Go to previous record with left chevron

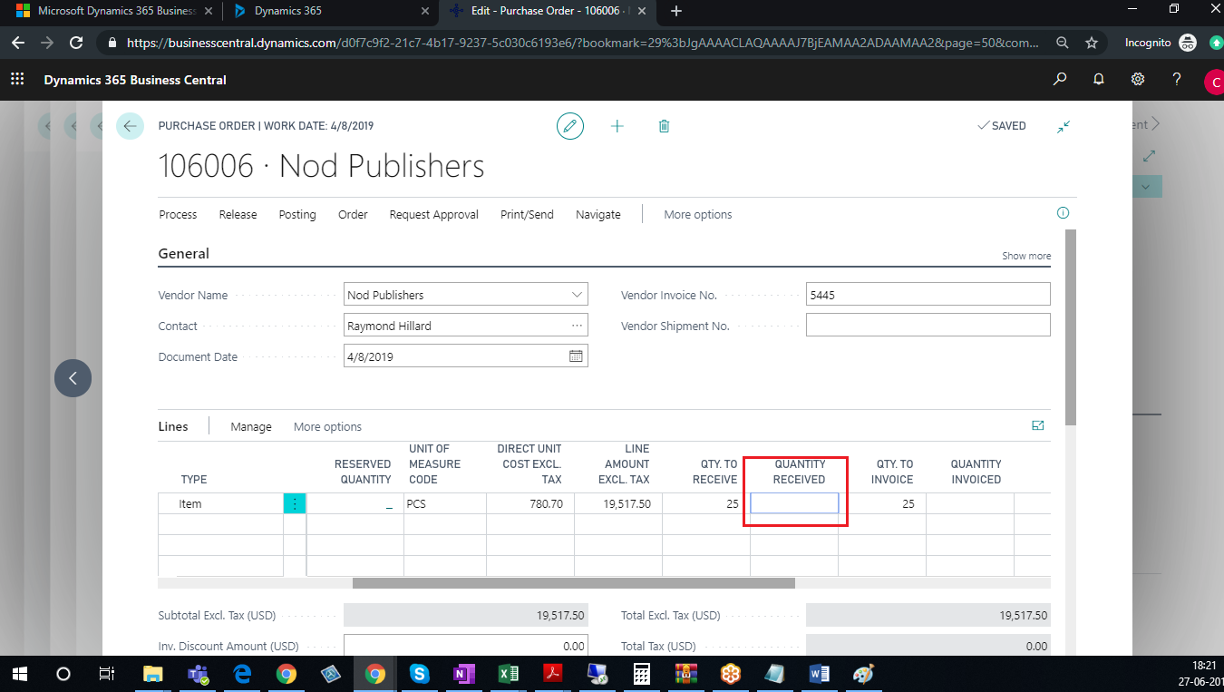73,378
